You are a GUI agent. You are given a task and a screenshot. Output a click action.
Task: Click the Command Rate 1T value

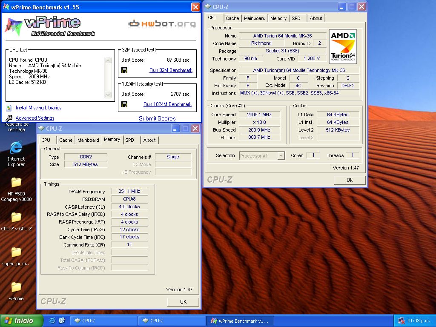(x=129, y=244)
